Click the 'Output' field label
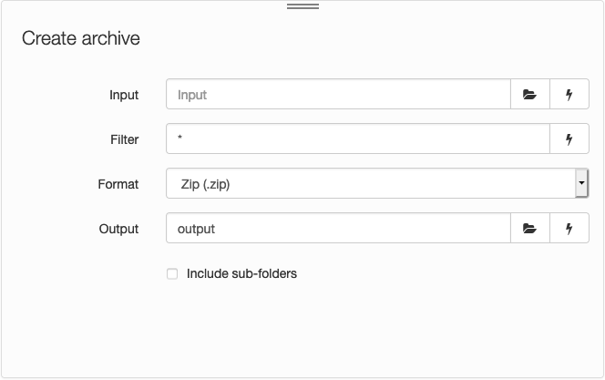 [x=118, y=229]
